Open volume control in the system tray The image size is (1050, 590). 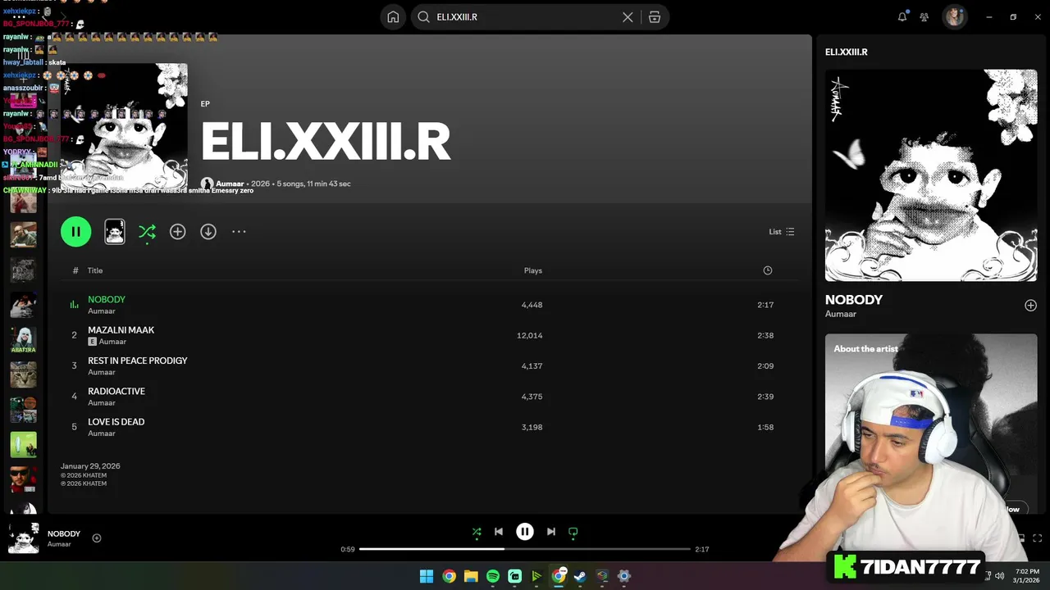coord(999,576)
